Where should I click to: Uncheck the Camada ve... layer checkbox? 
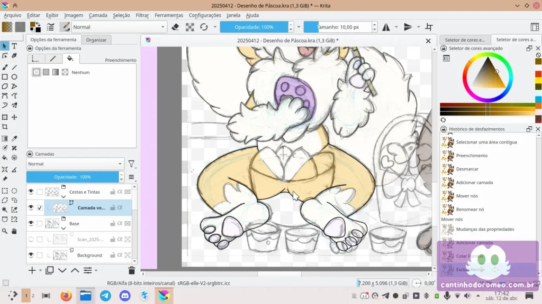(40, 208)
